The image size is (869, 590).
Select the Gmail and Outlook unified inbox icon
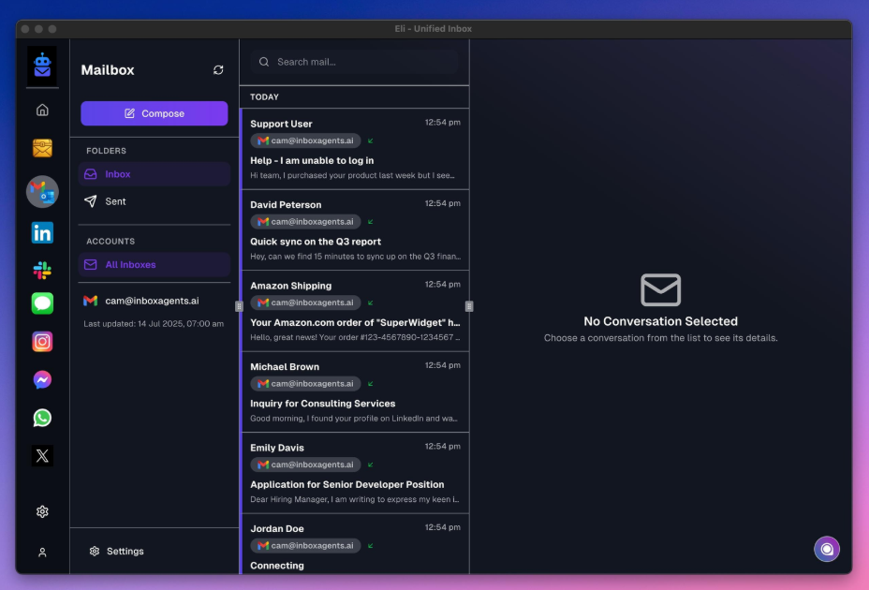click(42, 192)
